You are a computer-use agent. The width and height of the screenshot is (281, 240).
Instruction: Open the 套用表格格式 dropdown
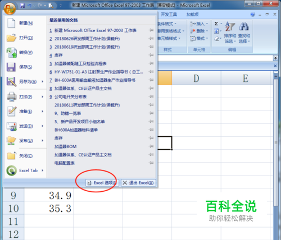tap(183, 31)
